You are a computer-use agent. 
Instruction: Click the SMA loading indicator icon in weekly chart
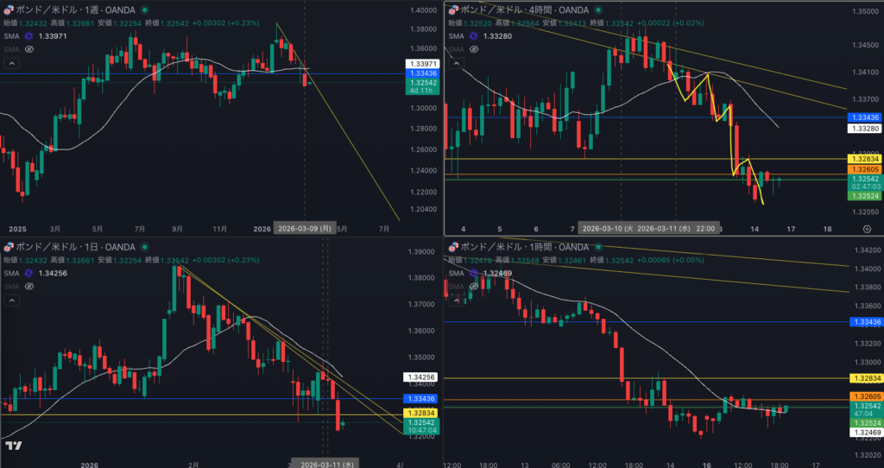pos(28,36)
